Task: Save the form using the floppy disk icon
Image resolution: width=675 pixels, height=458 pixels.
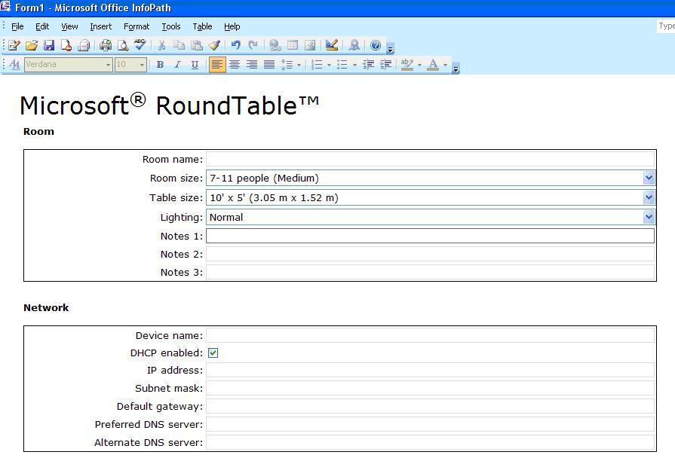Action: click(x=49, y=45)
